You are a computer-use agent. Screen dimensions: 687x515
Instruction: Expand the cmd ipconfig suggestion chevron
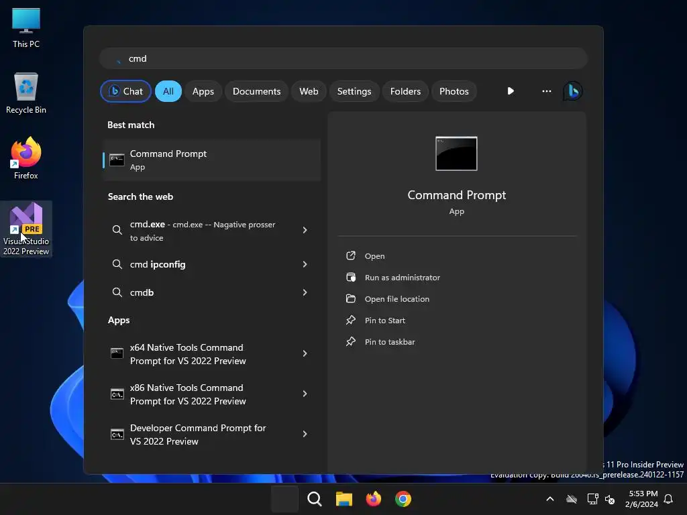click(x=305, y=264)
